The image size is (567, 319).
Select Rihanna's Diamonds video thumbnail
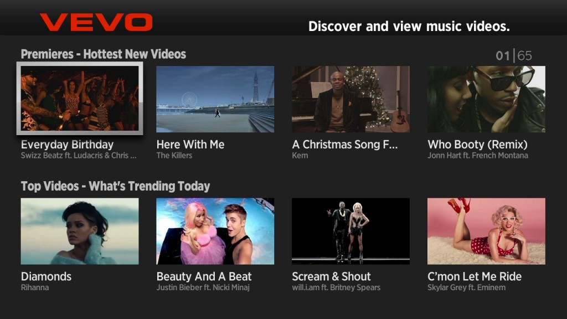click(80, 231)
